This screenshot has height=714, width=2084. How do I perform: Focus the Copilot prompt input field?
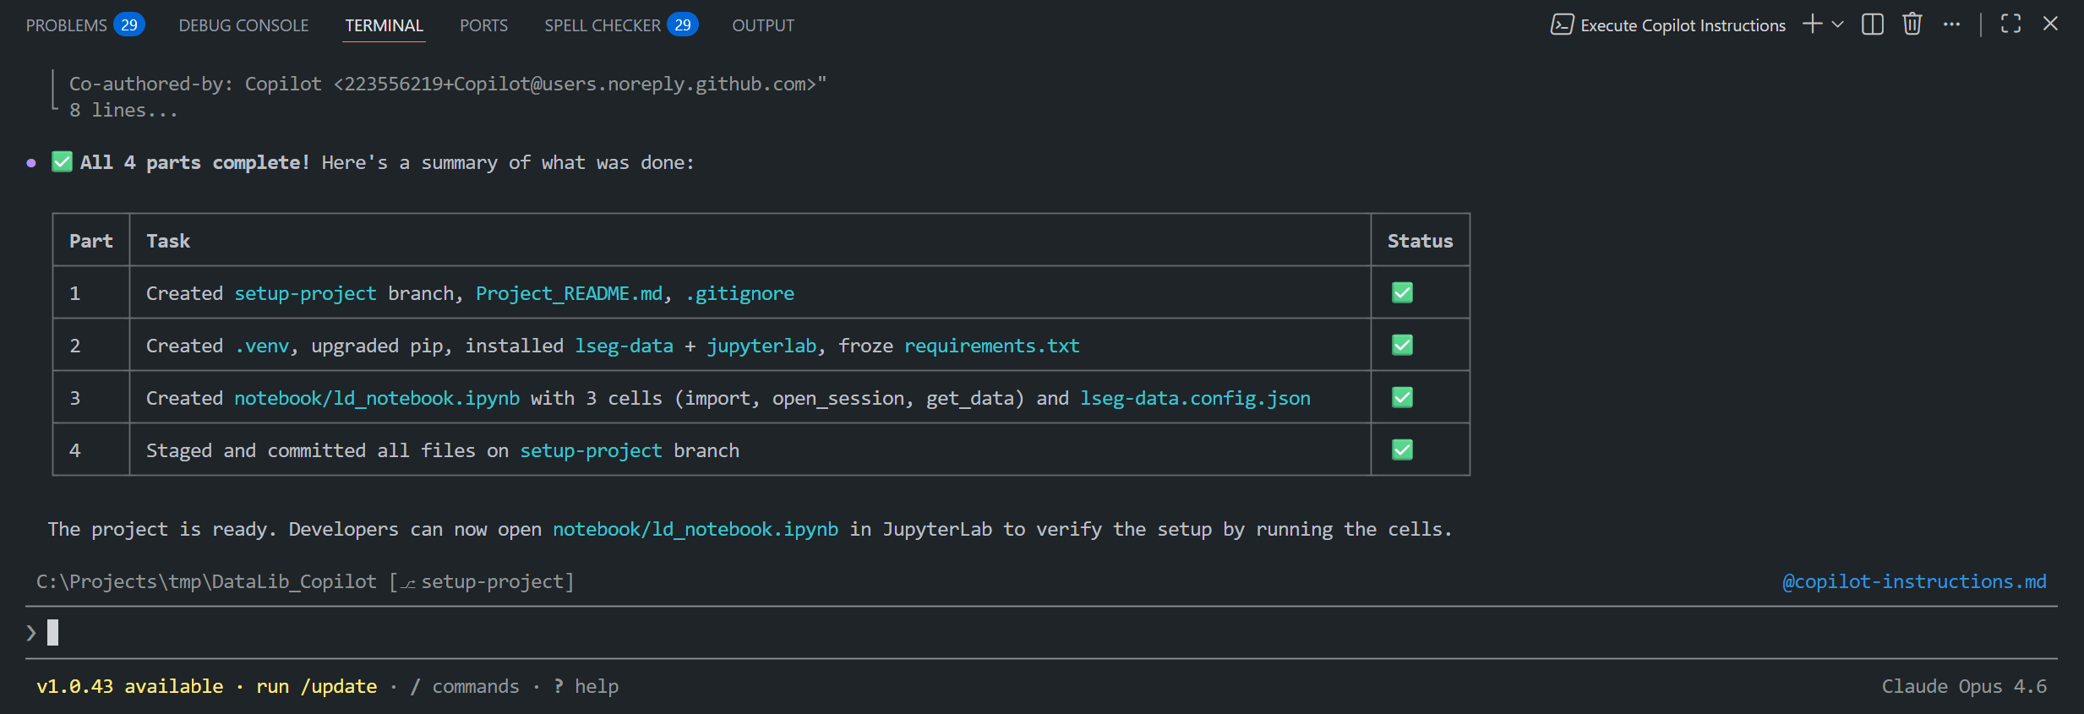[x=1041, y=632]
